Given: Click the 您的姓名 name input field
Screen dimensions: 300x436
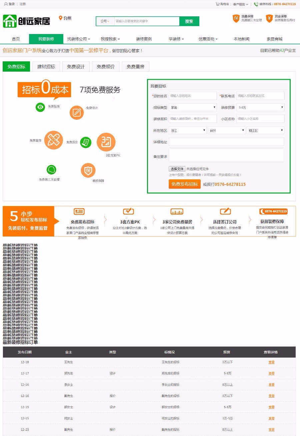Looking at the screenshot, I should point(192,96).
